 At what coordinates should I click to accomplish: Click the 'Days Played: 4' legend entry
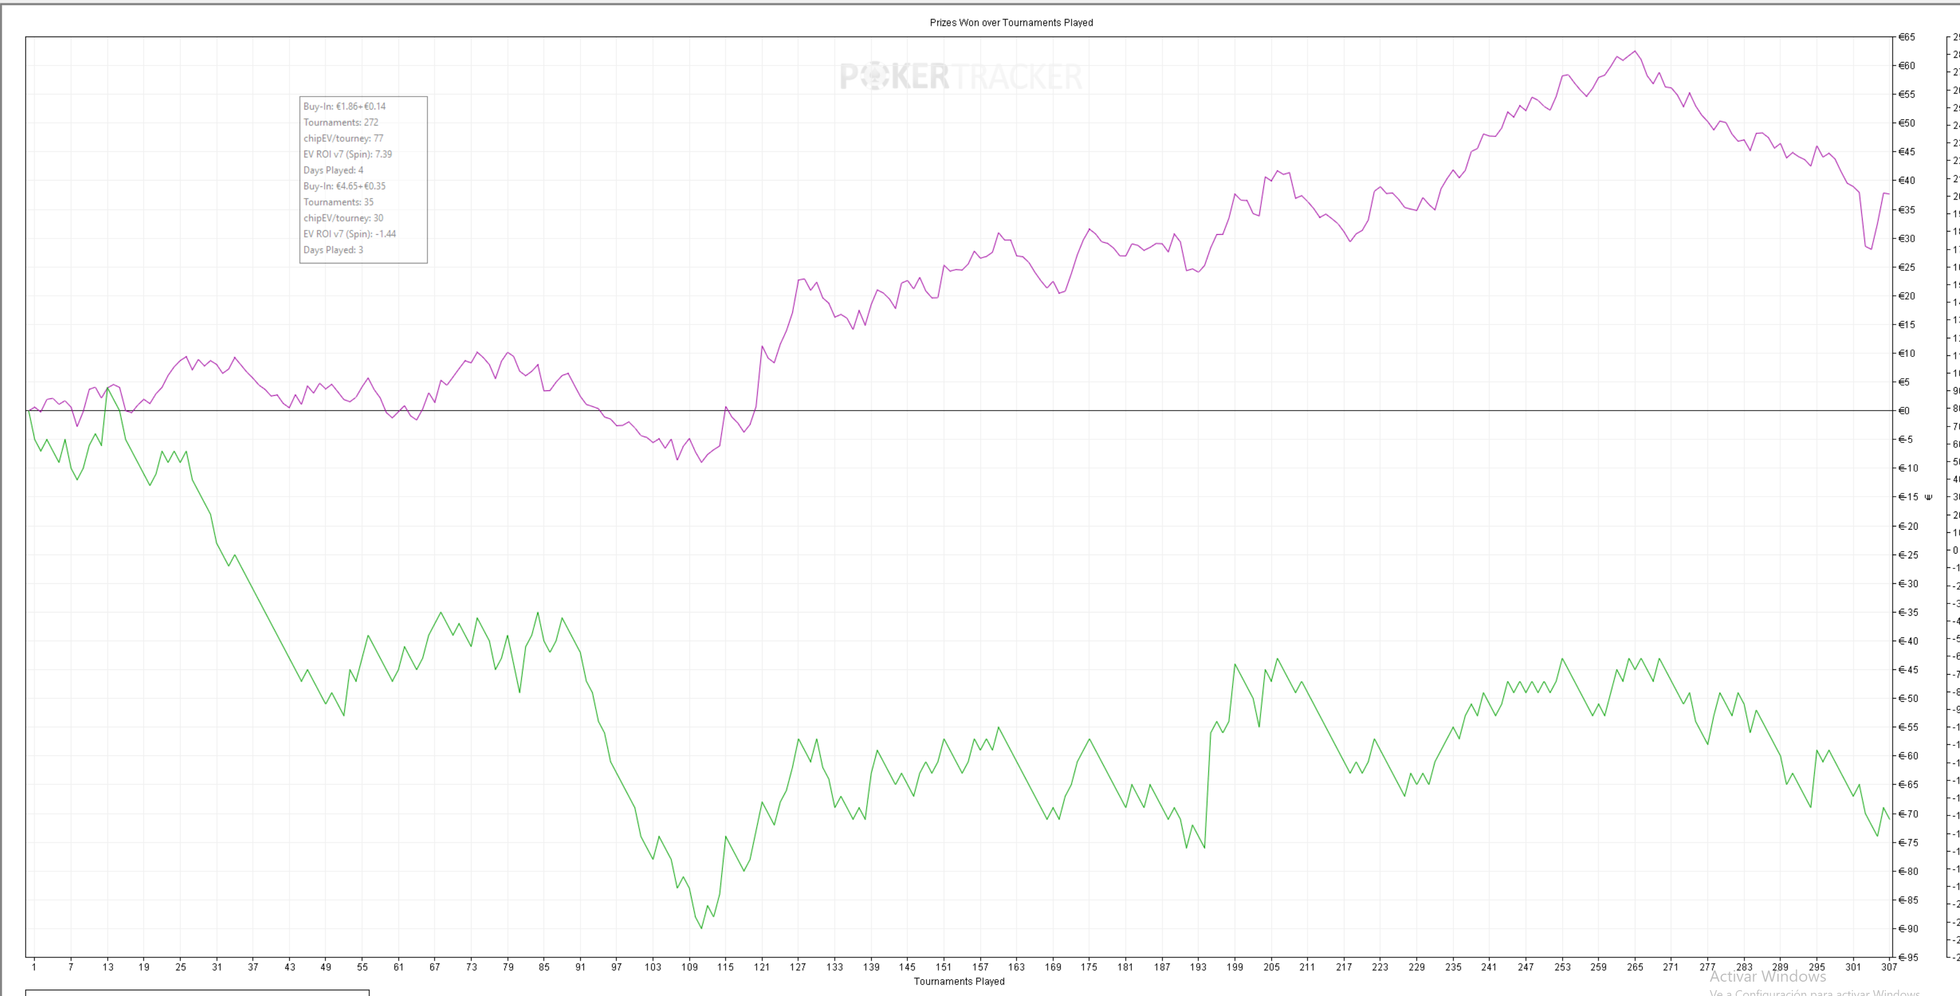coord(333,171)
